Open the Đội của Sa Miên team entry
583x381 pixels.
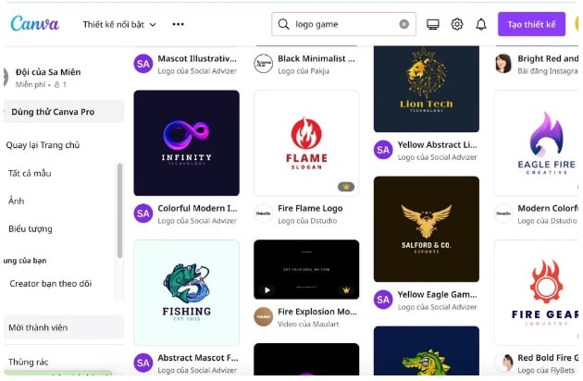pos(47,78)
